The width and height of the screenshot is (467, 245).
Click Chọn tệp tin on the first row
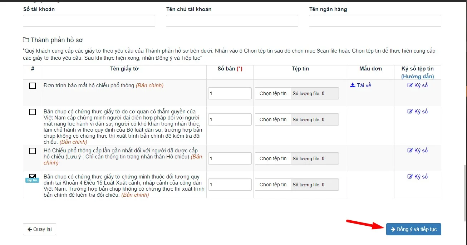(272, 93)
